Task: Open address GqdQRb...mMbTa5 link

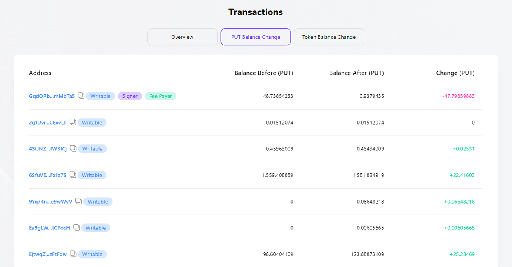Action: coord(52,96)
